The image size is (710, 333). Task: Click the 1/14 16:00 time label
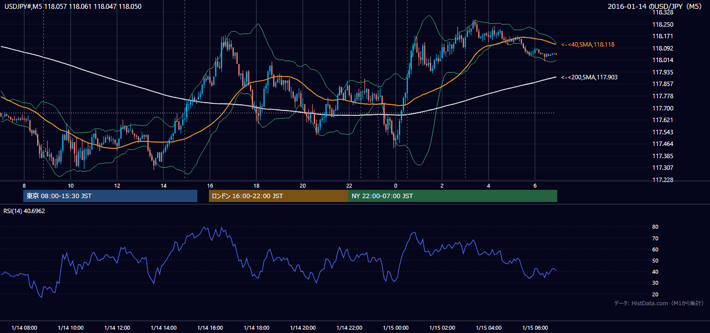pos(210,328)
